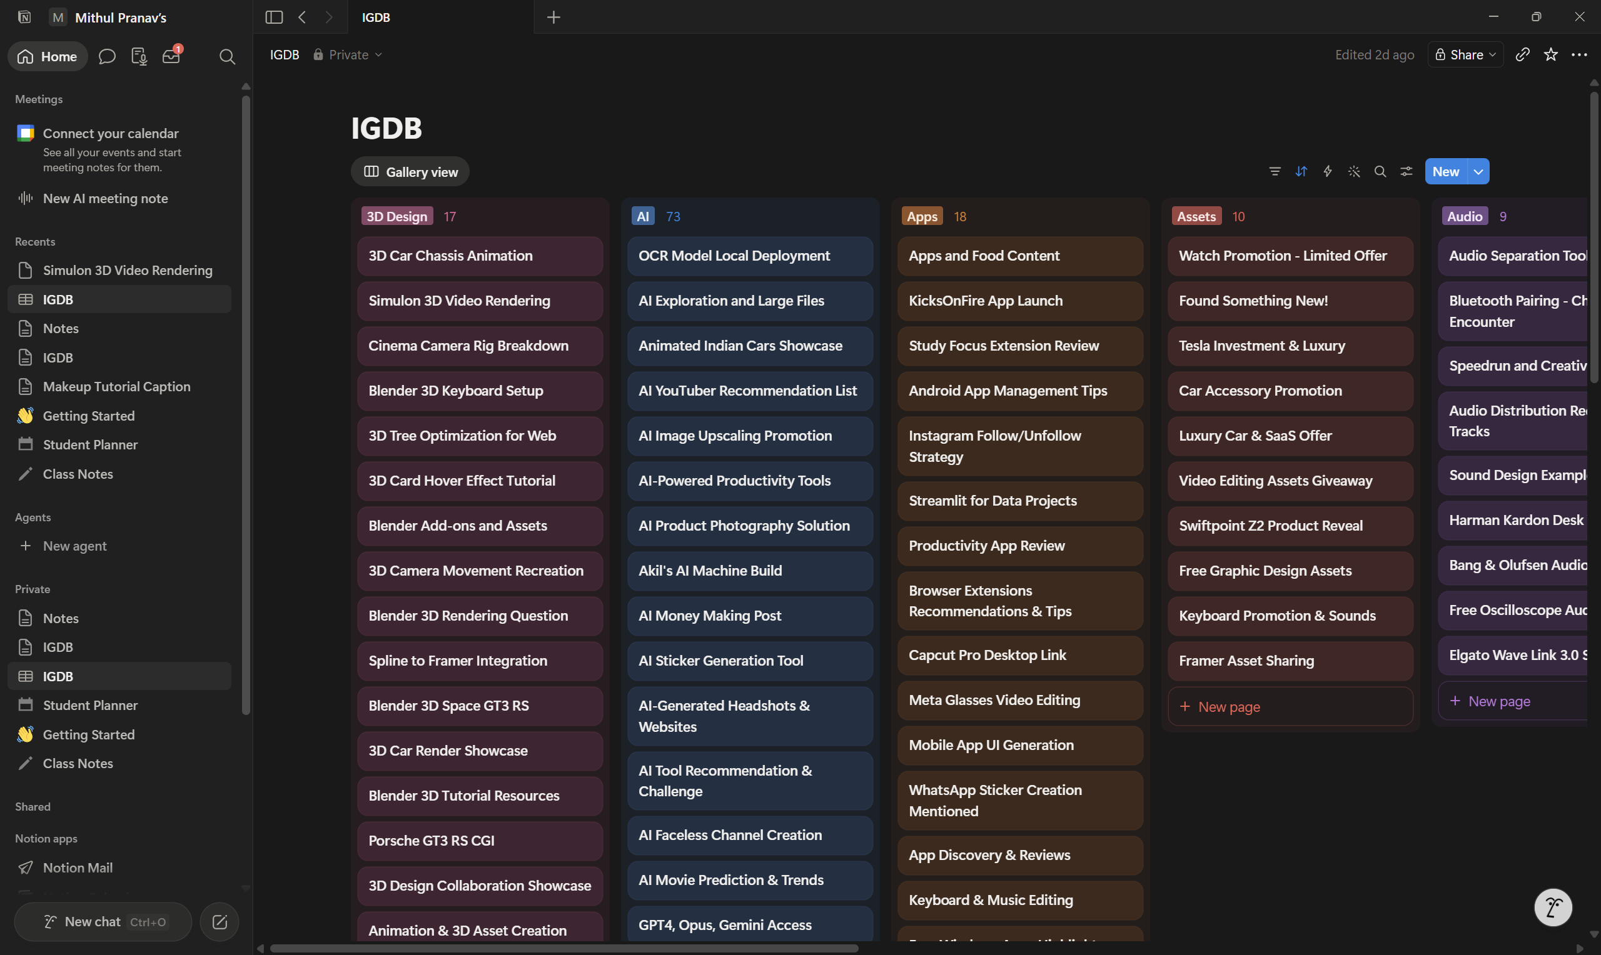The width and height of the screenshot is (1601, 955).
Task: Open the chat bubble icon in sidebar
Action: [x=107, y=57]
